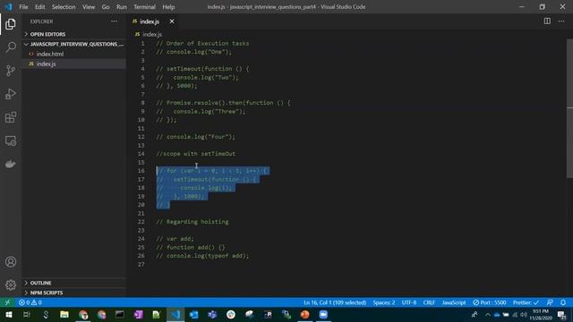Screen dimensions: 573x322
Task: Click the split editor right icon
Action: (x=547, y=21)
